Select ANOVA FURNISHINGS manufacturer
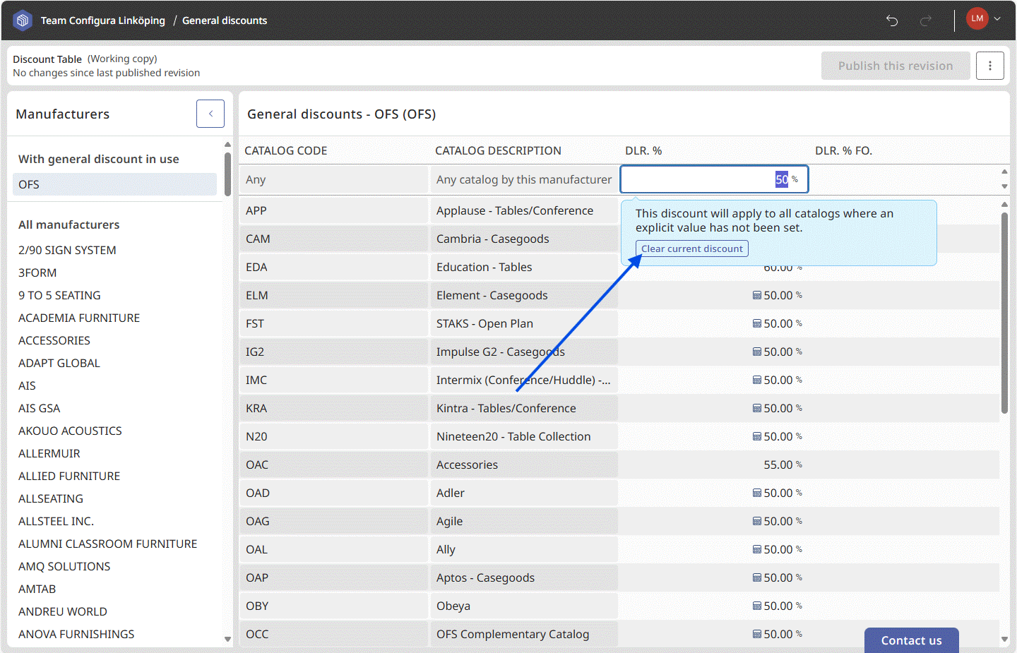This screenshot has width=1017, height=653. [76, 634]
